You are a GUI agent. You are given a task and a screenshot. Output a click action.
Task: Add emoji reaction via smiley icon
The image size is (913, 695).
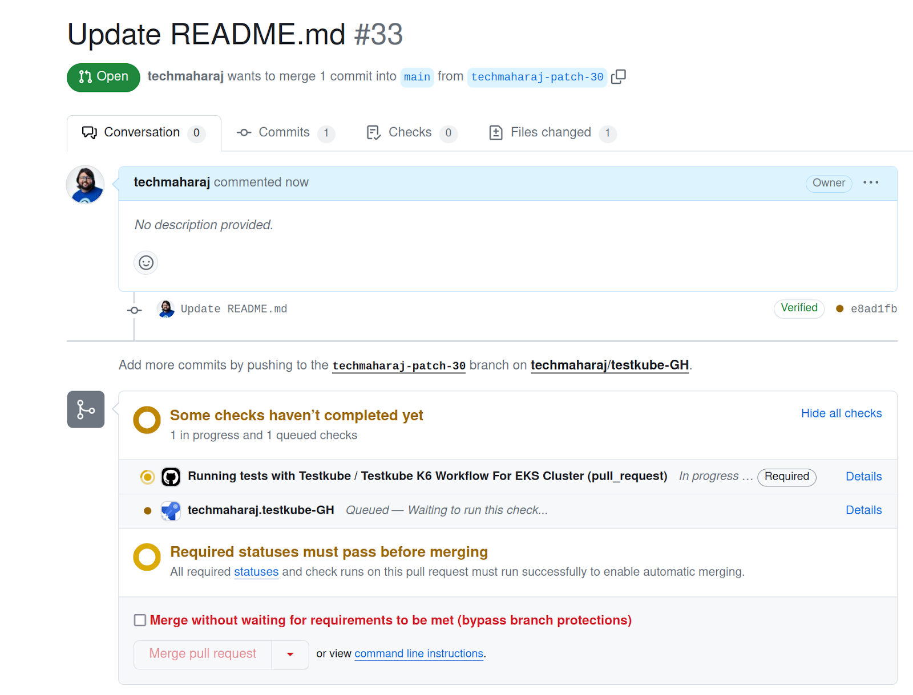pyautogui.click(x=146, y=263)
